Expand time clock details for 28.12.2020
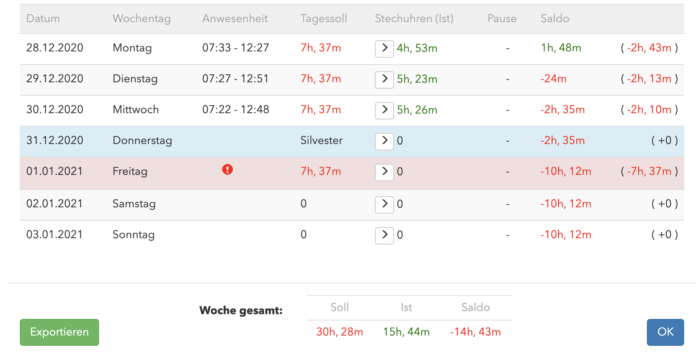700x364 pixels. [384, 49]
